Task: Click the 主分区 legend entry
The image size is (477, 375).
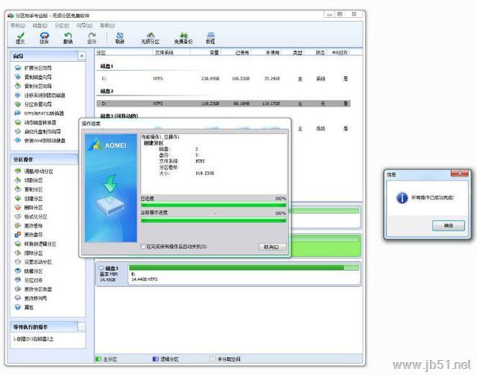Action: 107,359
